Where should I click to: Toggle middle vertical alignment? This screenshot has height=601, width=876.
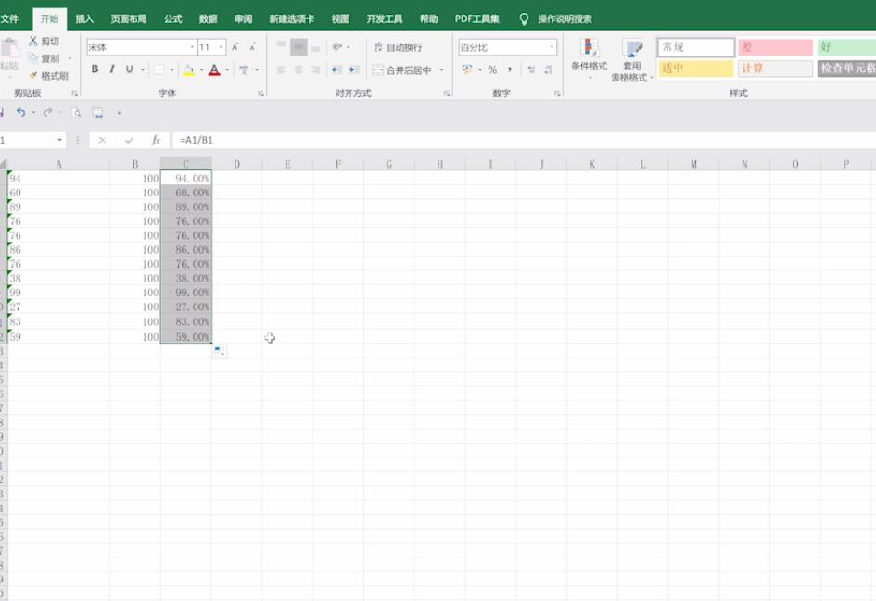[x=298, y=47]
